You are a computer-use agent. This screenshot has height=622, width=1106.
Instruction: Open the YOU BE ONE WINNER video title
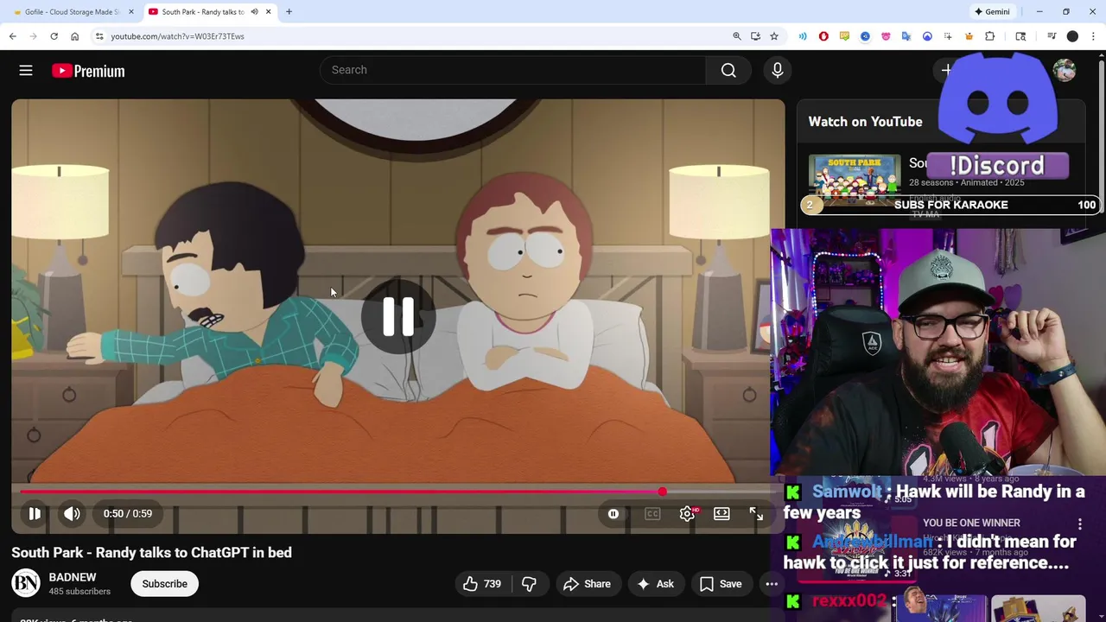pyautogui.click(x=971, y=523)
